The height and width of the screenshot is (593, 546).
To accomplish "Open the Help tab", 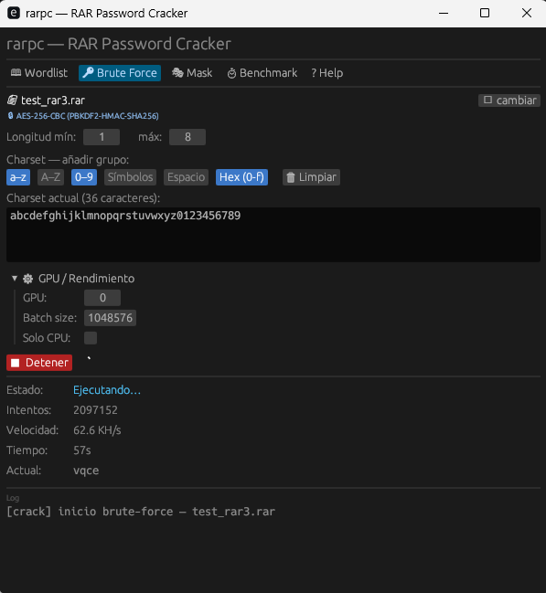I will pos(327,72).
